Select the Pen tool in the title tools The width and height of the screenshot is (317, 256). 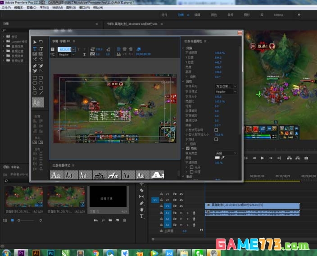pos(35,66)
